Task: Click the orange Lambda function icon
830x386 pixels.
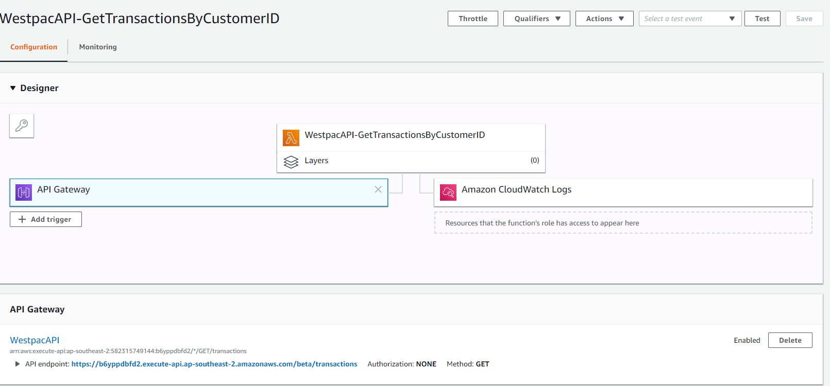Action: 291,138
